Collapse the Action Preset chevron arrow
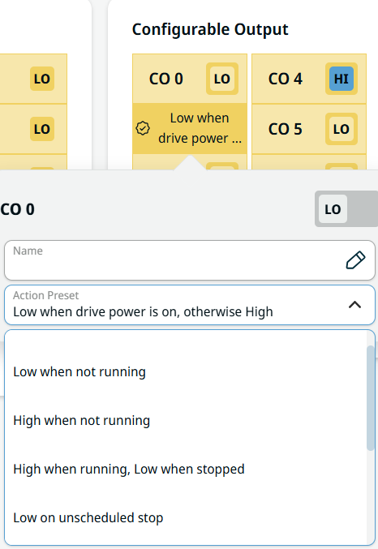The image size is (378, 549). click(354, 305)
